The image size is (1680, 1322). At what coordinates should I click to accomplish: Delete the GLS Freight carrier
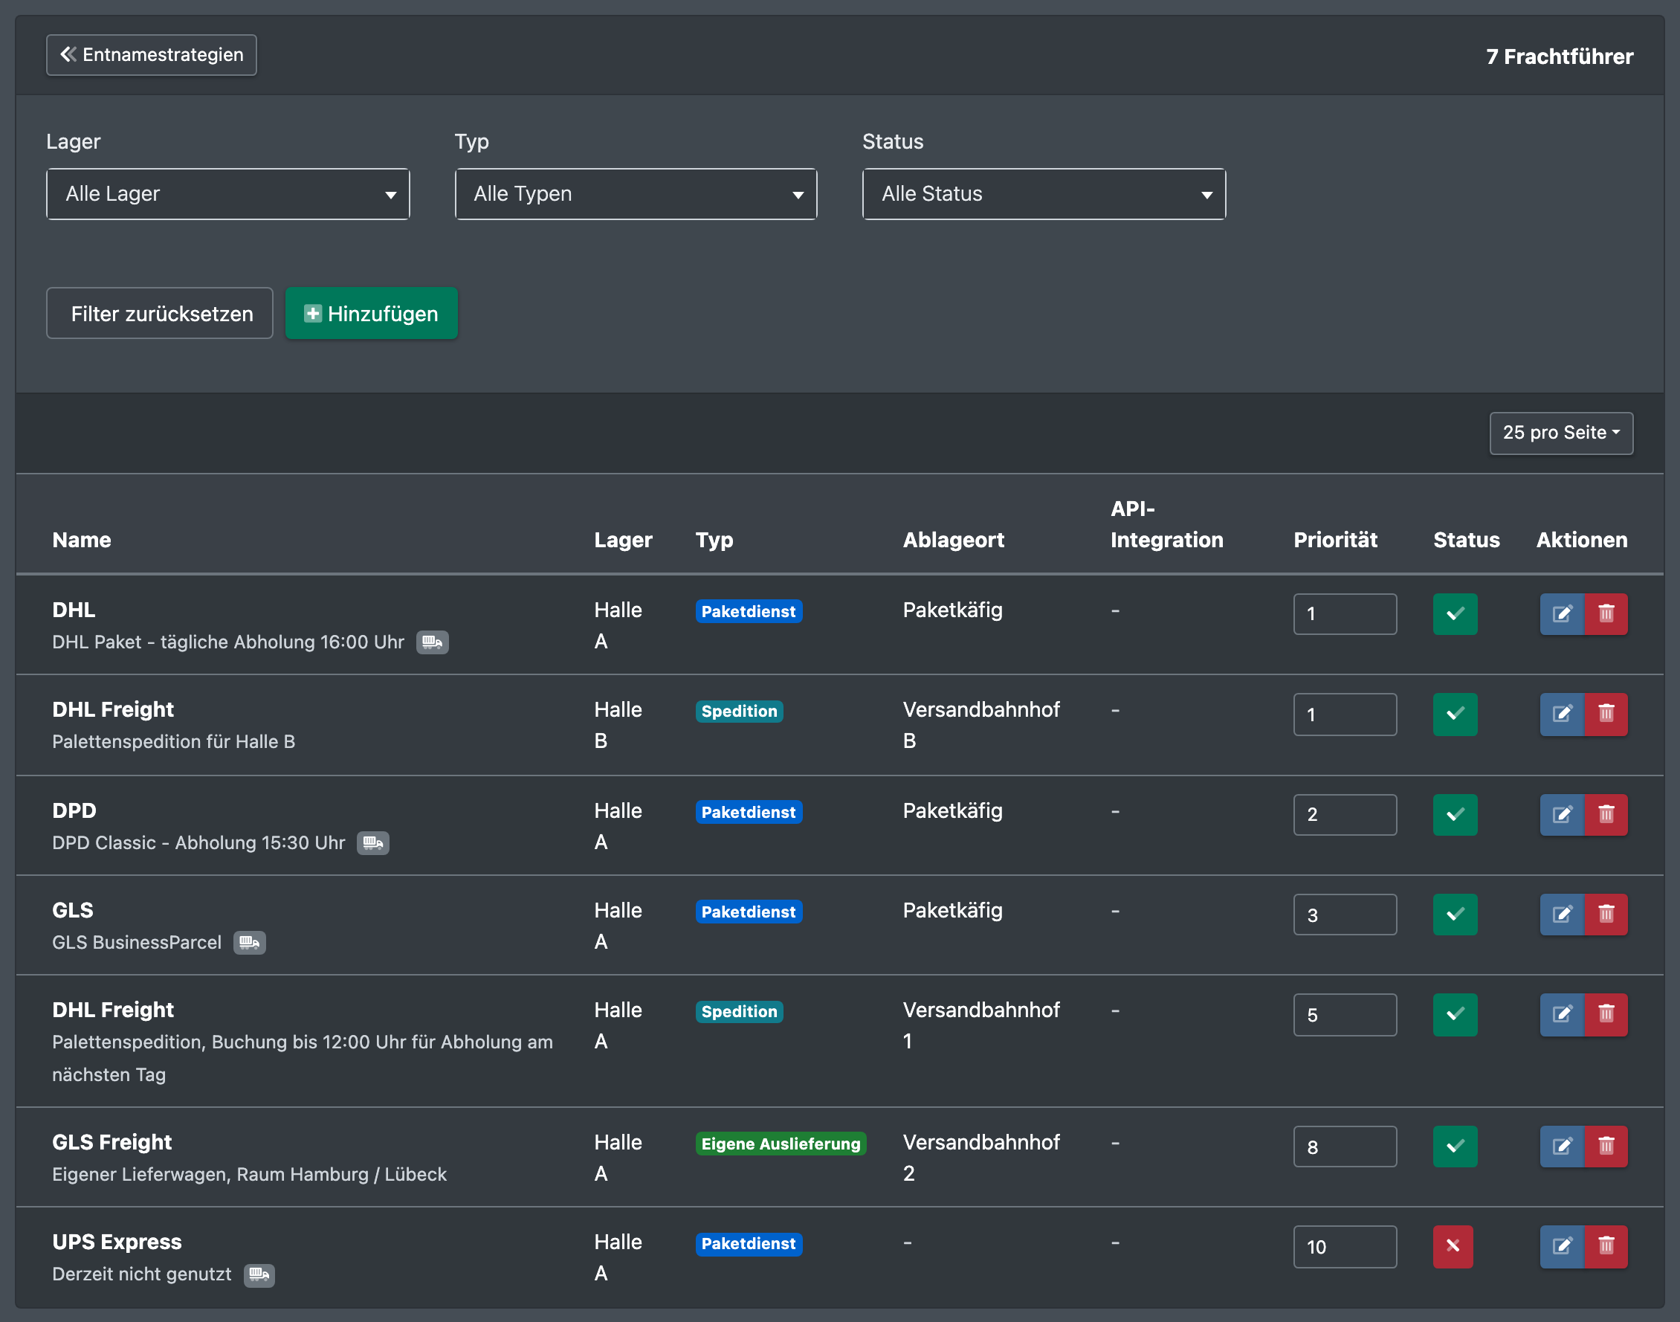1606,1147
